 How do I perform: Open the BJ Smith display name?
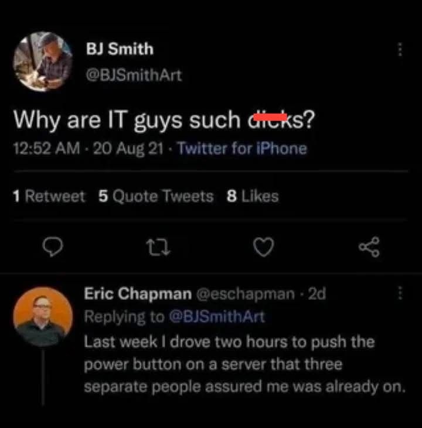[x=120, y=49]
